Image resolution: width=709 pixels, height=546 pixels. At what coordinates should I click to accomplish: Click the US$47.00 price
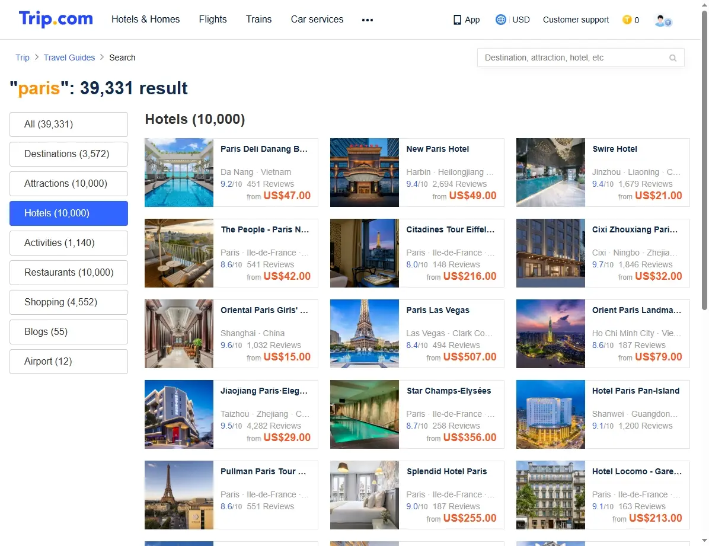click(287, 196)
